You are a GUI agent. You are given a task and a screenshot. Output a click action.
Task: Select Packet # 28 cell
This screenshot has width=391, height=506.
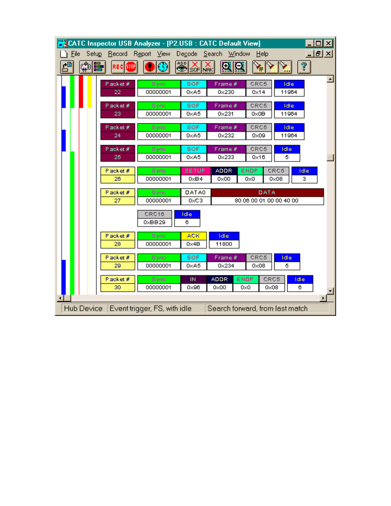118,240
